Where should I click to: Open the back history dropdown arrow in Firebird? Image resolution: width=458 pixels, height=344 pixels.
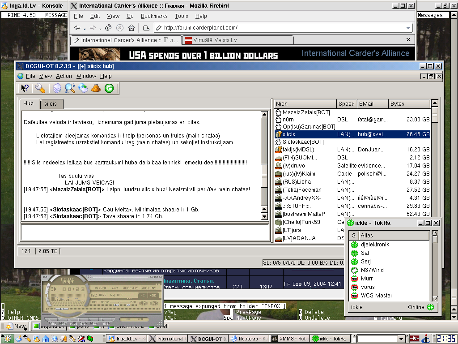(85, 29)
